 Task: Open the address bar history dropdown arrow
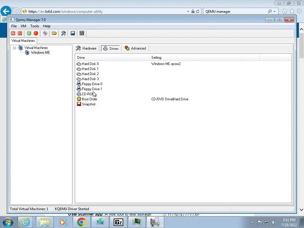(x=188, y=12)
